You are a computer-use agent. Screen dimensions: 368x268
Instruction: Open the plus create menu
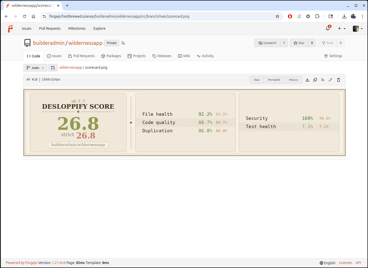pos(342,28)
